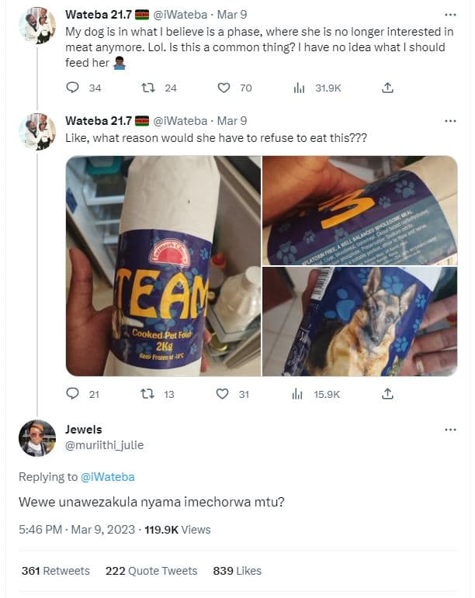
Task: Like the pet food photo tweet
Action: (x=224, y=394)
